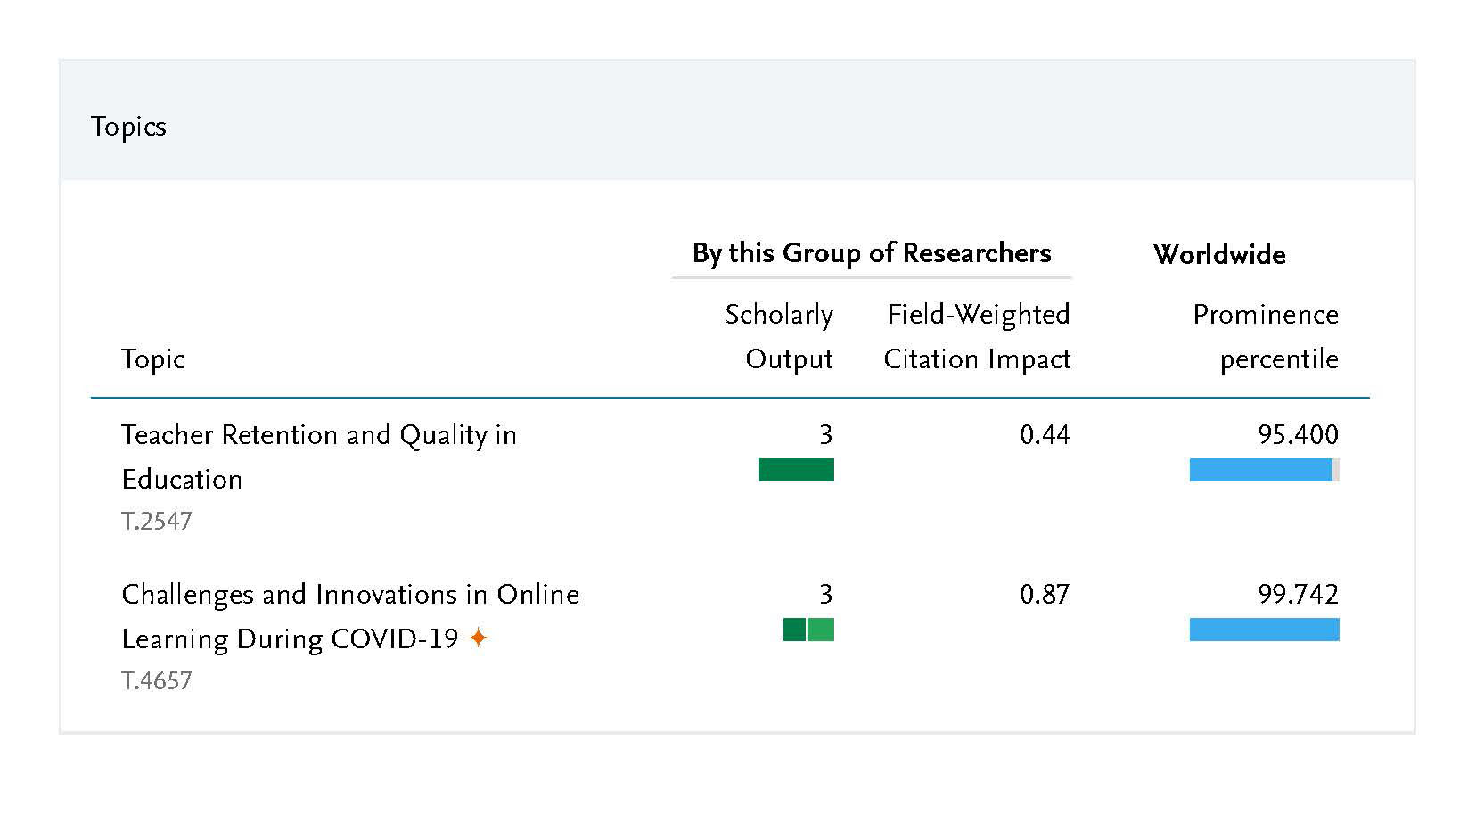The image size is (1476, 823).
Task: Select the By this Group of Researchers heading
Action: pos(871,253)
